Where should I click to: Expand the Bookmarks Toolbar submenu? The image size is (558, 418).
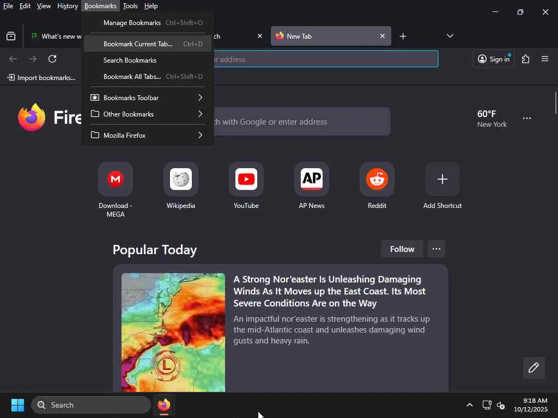[x=148, y=97]
